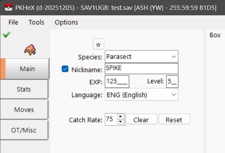
Task: Increase Catch Rate with up arrow
Action: pos(120,117)
